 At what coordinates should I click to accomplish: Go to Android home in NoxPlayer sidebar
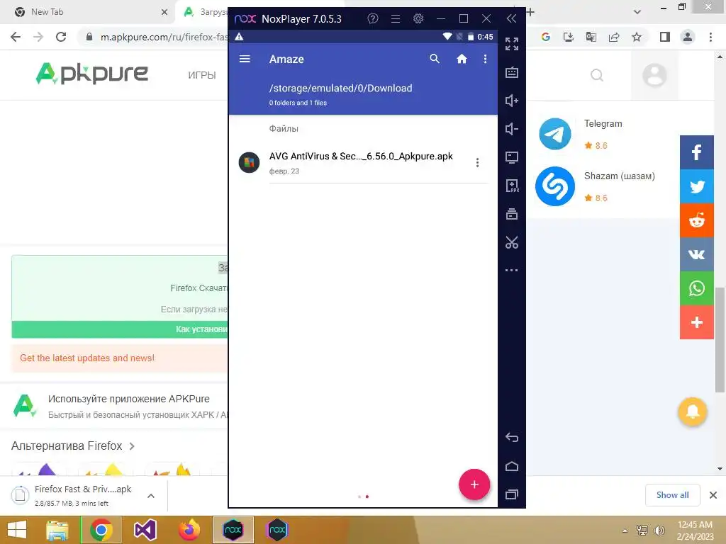pyautogui.click(x=512, y=466)
